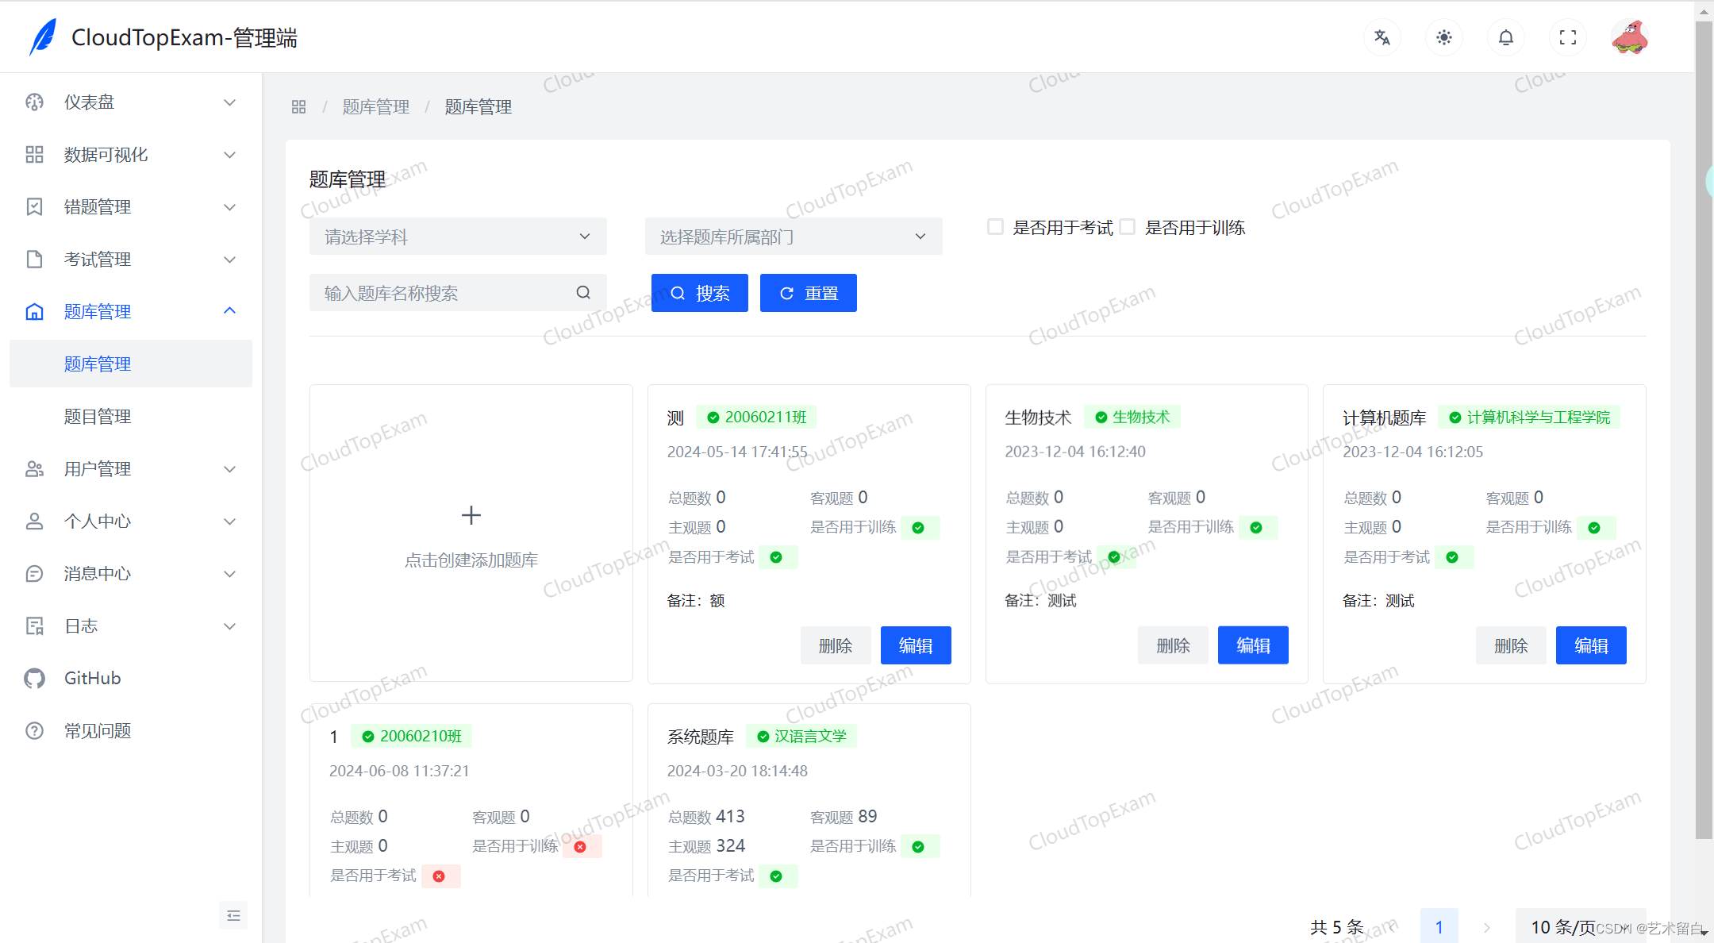This screenshot has width=1714, height=943.
Task: Check the 是否用于考试 checkbox
Action: click(x=995, y=226)
